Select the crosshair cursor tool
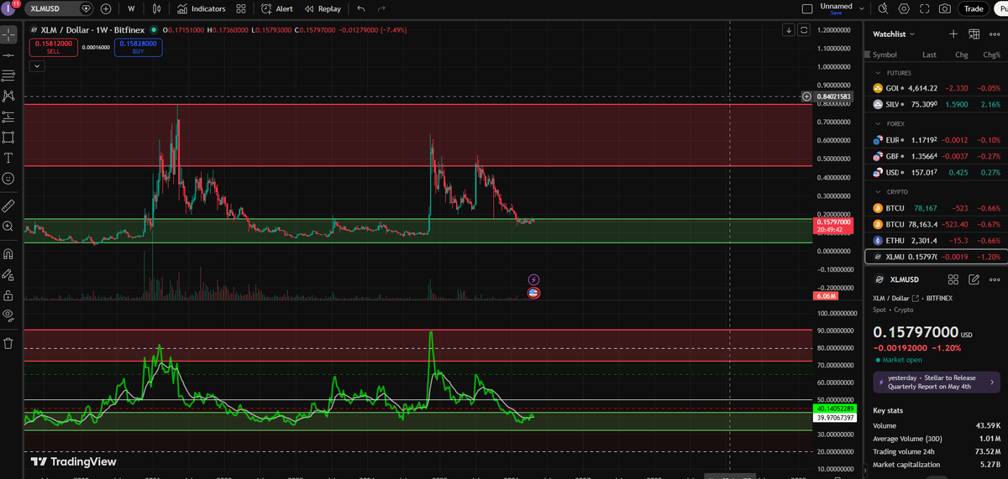Screen dimensions: 1008x479 [8, 35]
